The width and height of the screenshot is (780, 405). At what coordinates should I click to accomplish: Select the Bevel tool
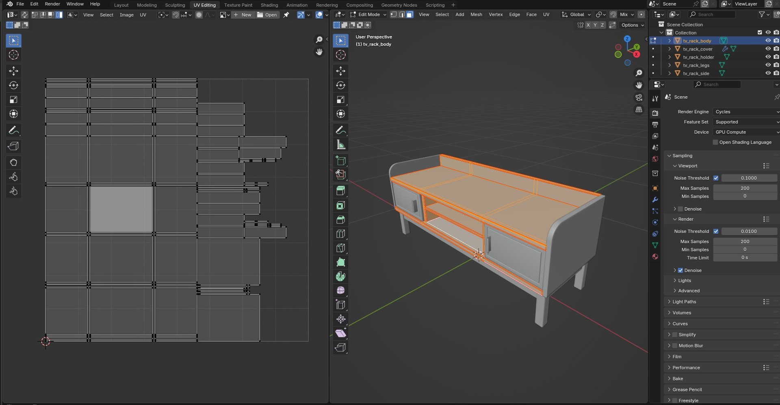tap(340, 219)
